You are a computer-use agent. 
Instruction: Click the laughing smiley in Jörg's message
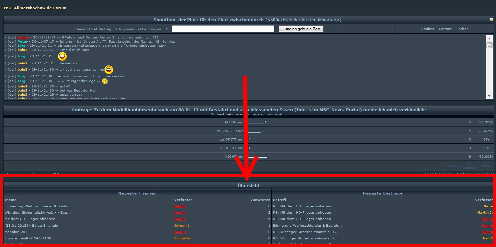click(63, 56)
